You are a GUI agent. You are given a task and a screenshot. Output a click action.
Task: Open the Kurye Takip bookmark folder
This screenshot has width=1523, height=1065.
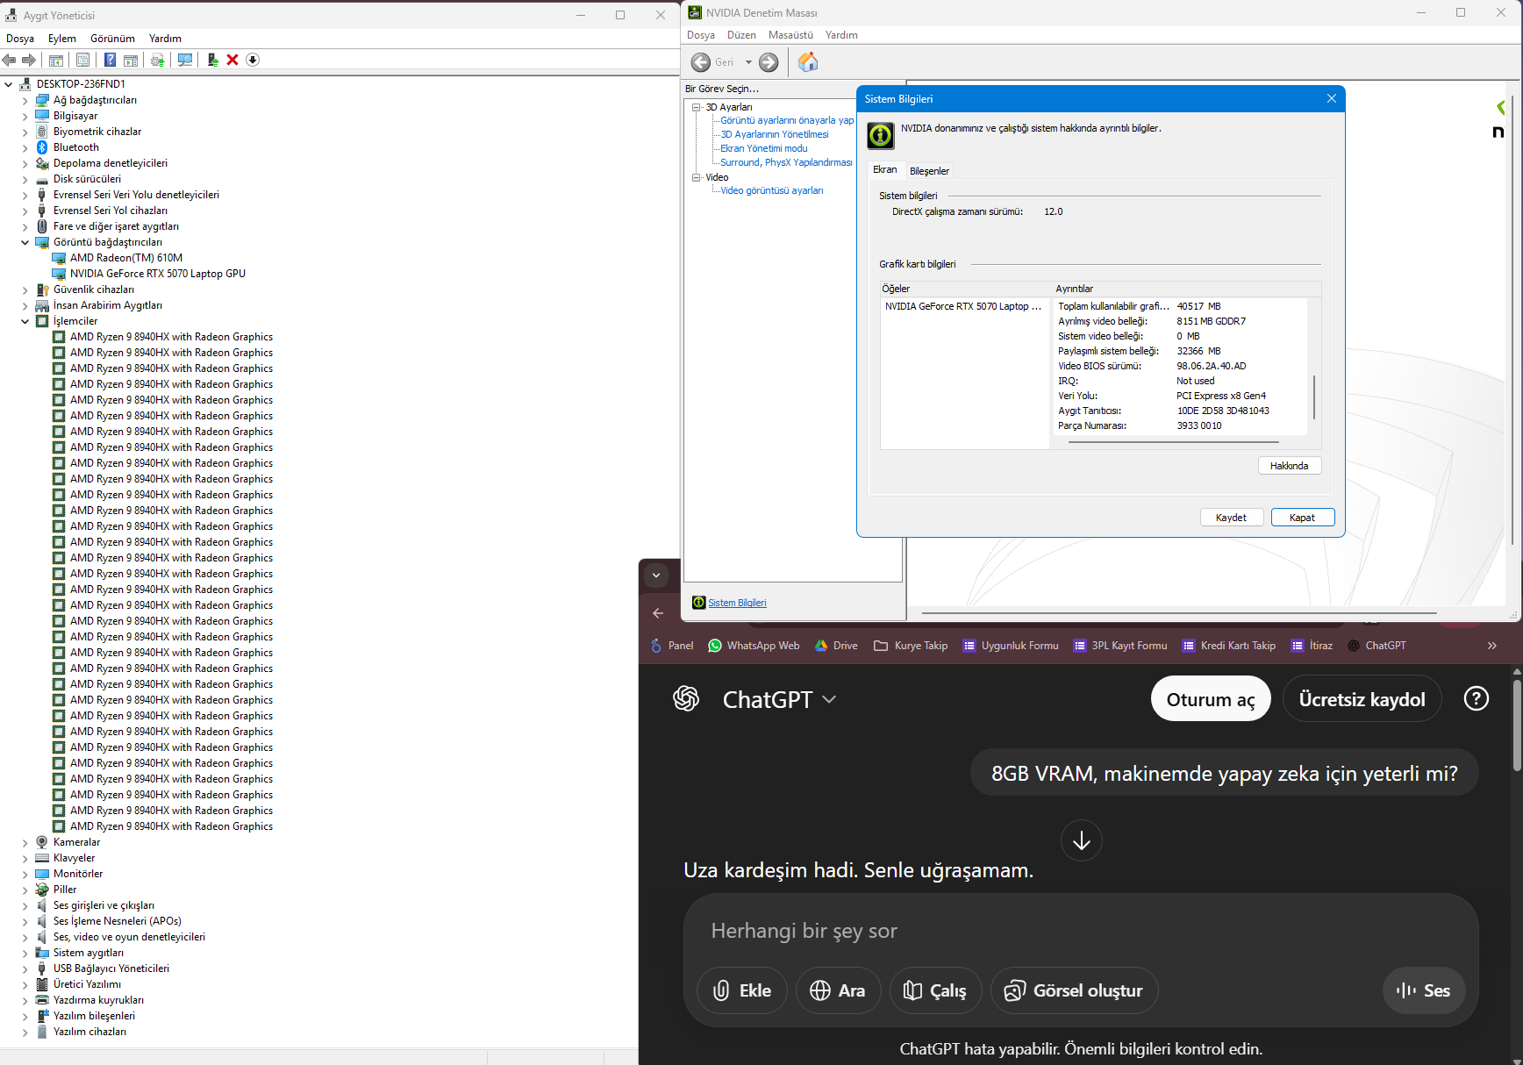click(x=911, y=646)
